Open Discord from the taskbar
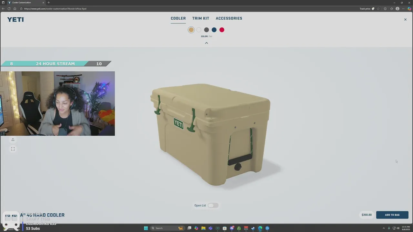 point(232,228)
